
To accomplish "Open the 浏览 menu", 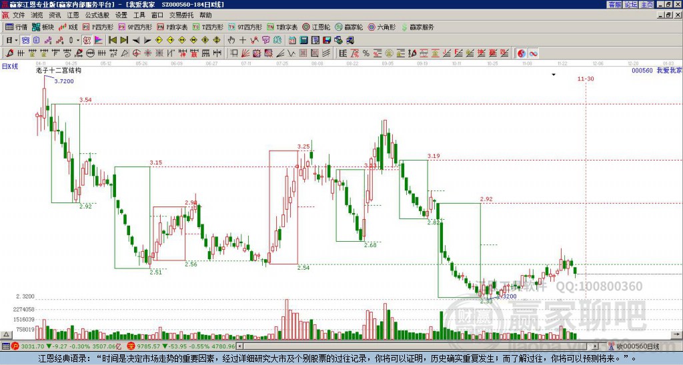I will (x=37, y=15).
